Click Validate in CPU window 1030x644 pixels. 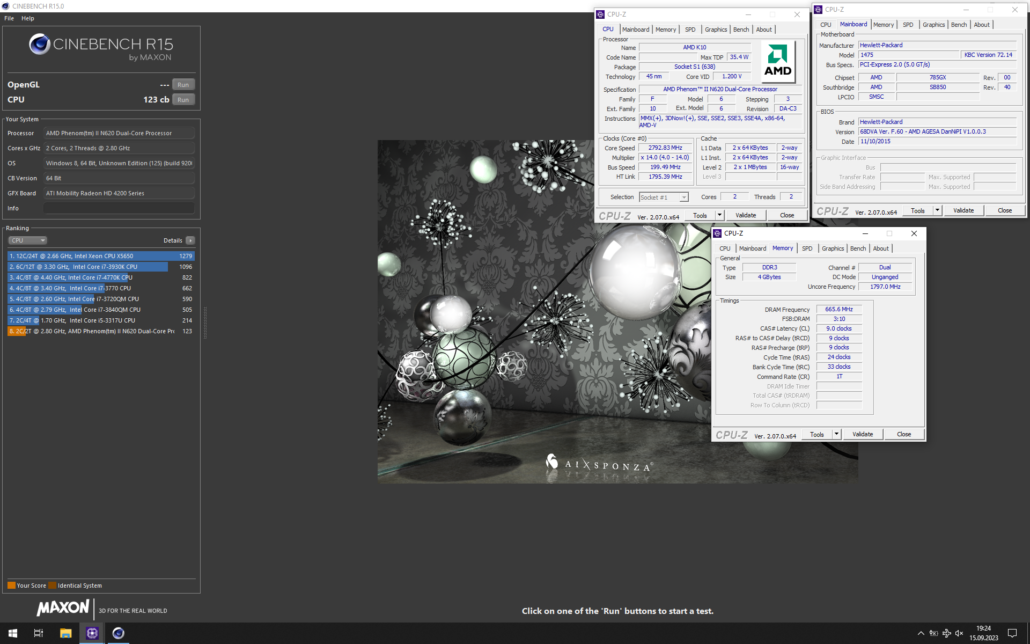pos(746,215)
